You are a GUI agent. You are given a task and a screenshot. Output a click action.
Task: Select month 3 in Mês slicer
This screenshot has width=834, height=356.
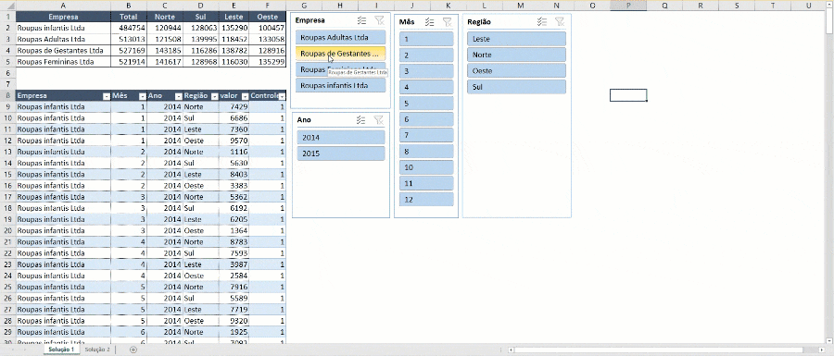[426, 71]
